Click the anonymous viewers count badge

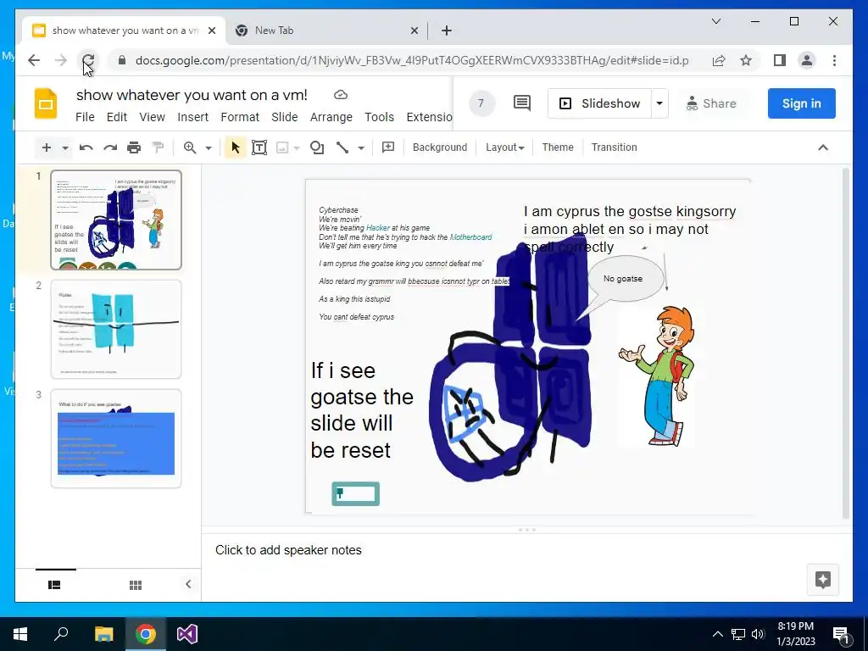481,103
